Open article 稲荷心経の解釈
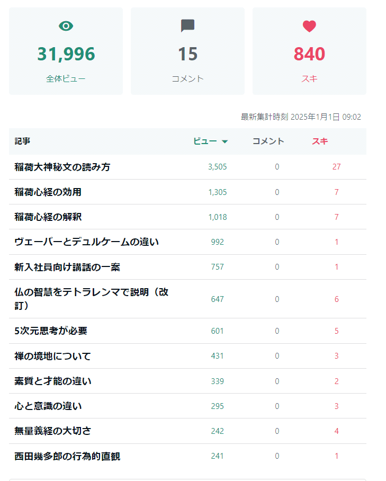The width and height of the screenshot is (386, 481). (48, 217)
